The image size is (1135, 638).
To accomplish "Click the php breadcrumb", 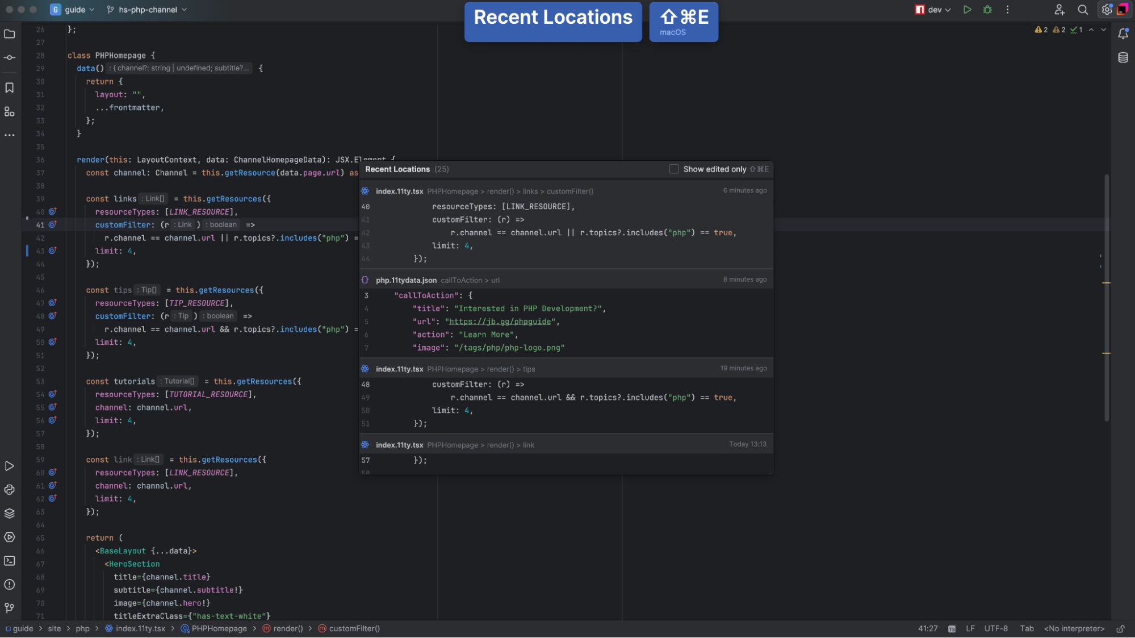I will pos(83,629).
